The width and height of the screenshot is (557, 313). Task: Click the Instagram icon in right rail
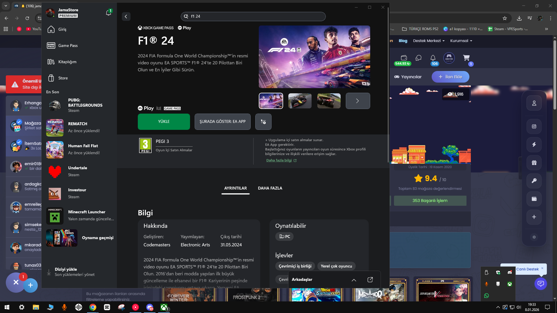click(x=534, y=126)
